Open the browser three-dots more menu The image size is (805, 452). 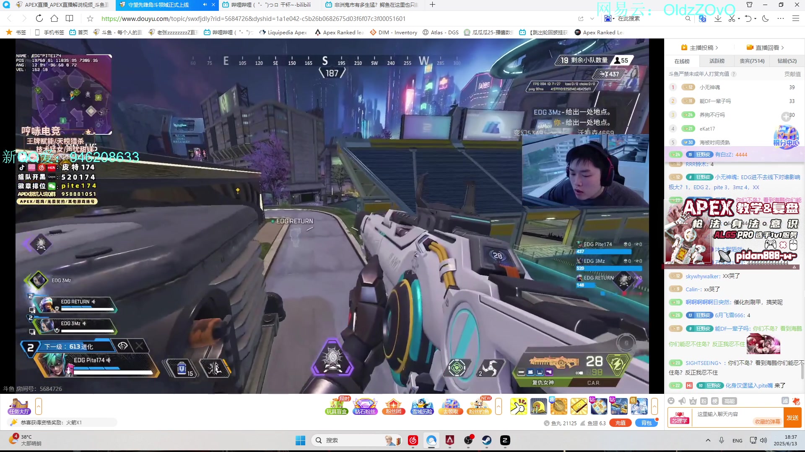(x=780, y=18)
